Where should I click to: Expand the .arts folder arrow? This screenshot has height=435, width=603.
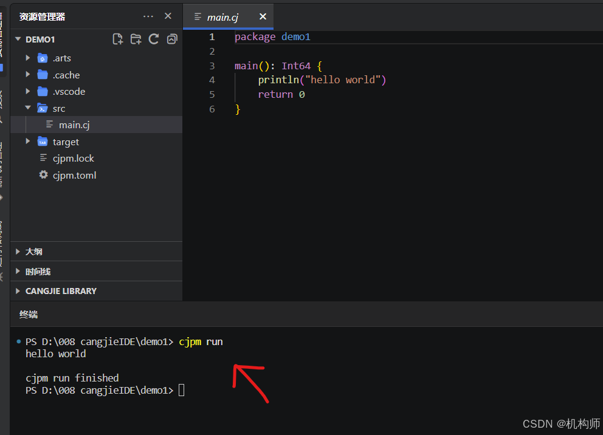28,58
